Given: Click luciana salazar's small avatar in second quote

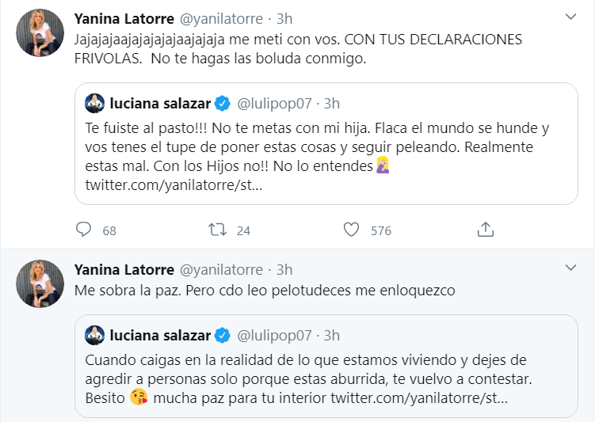Looking at the screenshot, I should pos(97,334).
